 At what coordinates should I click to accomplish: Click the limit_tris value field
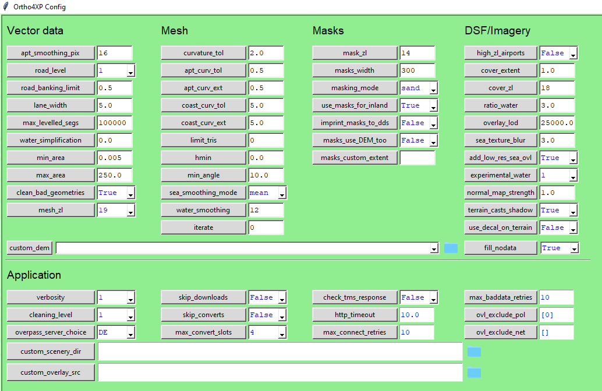pyautogui.click(x=265, y=140)
